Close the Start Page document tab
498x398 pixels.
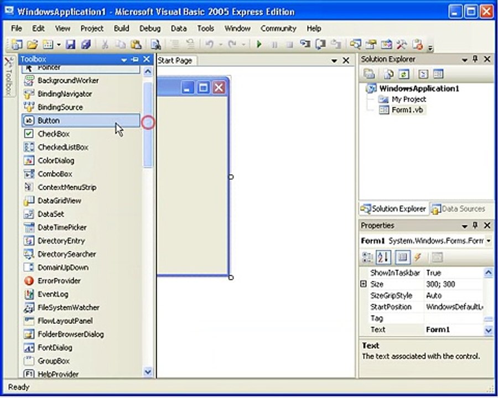[346, 60]
